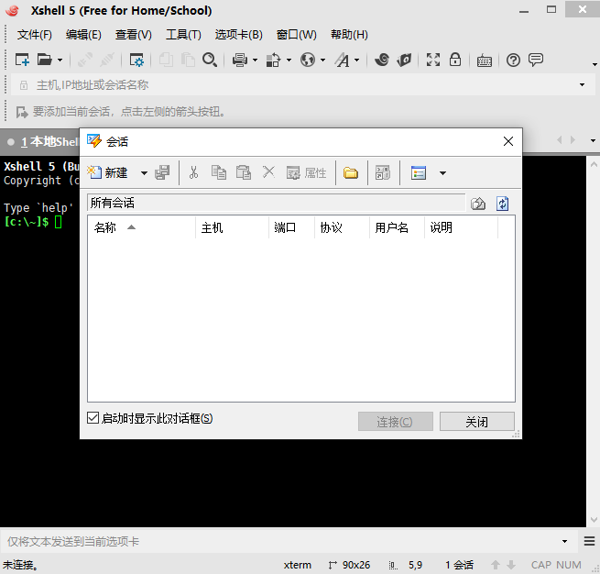Click the file transfer icon
This screenshot has height=574, width=600.
[x=273, y=60]
